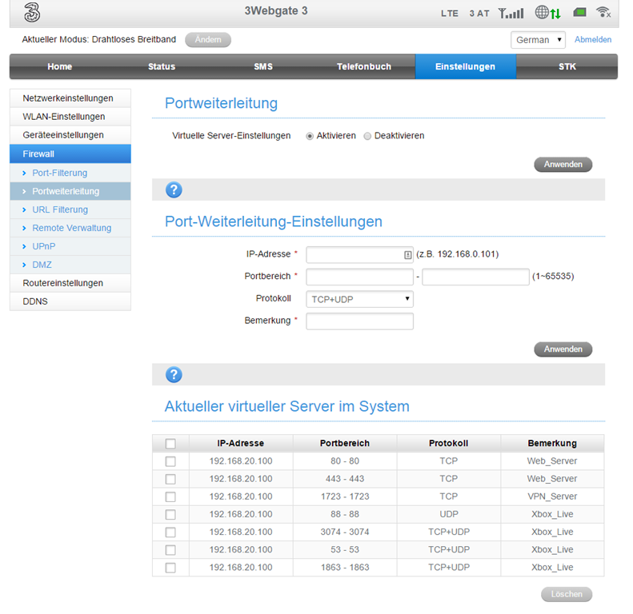Click the 3 logo in header

coord(31,13)
